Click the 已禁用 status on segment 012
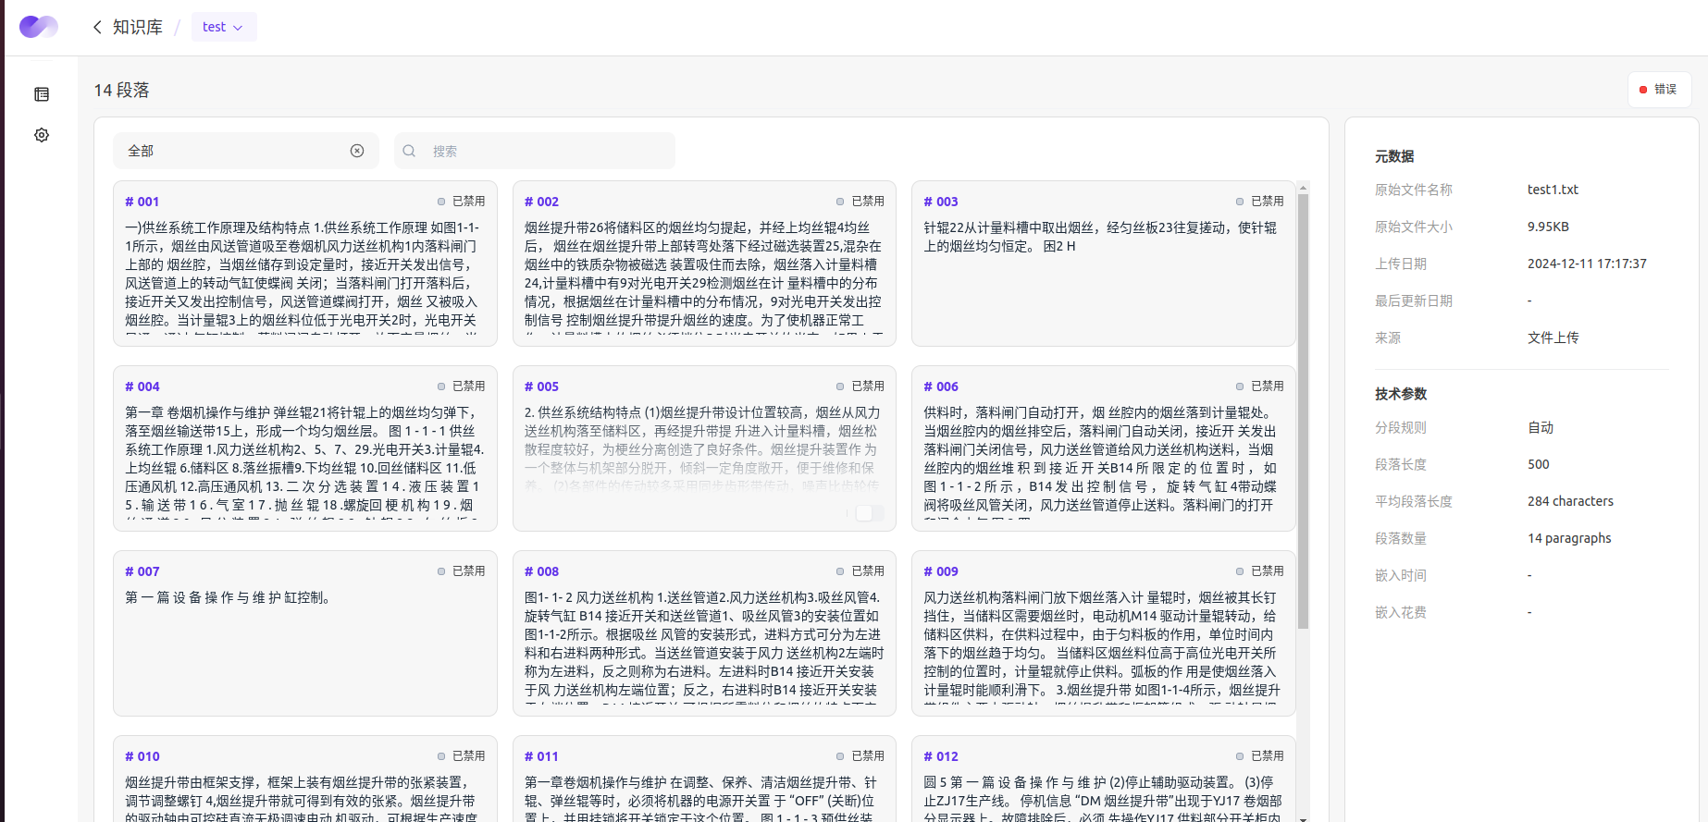1708x822 pixels. point(1260,755)
